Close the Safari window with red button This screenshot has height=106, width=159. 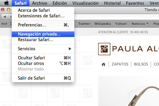point(3,10)
